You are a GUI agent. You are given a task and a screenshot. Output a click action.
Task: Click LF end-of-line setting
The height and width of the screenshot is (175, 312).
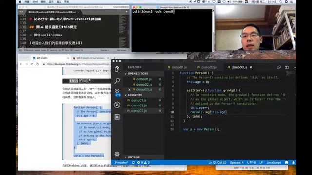pyautogui.click(x=261, y=162)
